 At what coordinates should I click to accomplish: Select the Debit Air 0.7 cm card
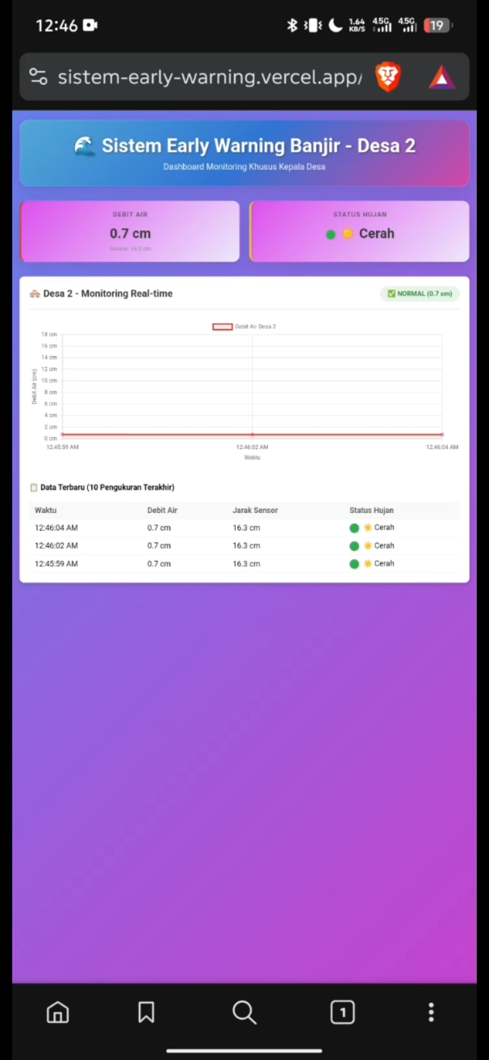(x=130, y=231)
